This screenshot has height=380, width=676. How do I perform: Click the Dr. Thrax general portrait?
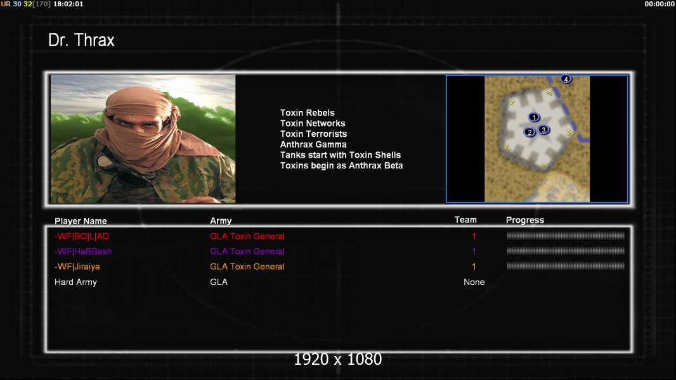click(143, 139)
